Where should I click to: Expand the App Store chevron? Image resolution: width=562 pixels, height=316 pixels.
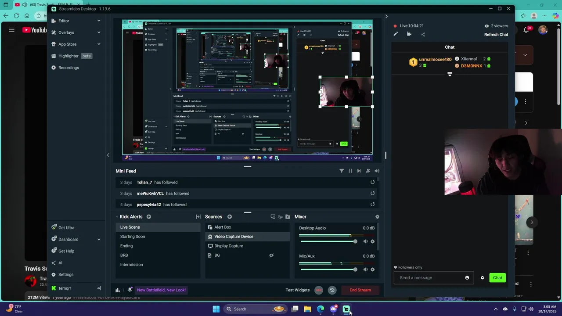click(99, 44)
